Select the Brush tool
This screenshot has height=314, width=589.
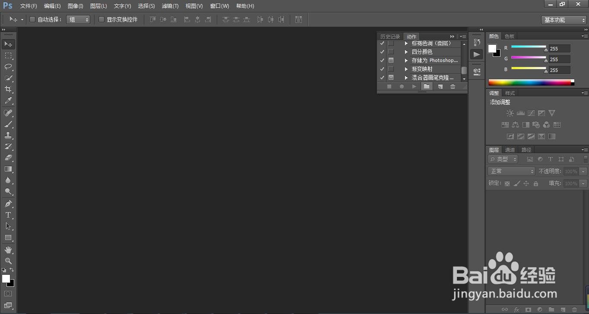[x=8, y=124]
